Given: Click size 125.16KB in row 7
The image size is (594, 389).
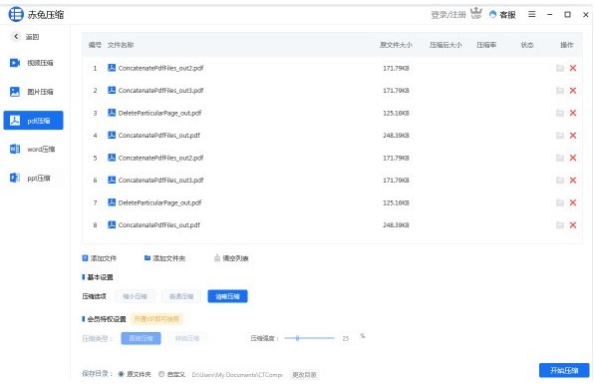Looking at the screenshot, I should pyautogui.click(x=396, y=202).
